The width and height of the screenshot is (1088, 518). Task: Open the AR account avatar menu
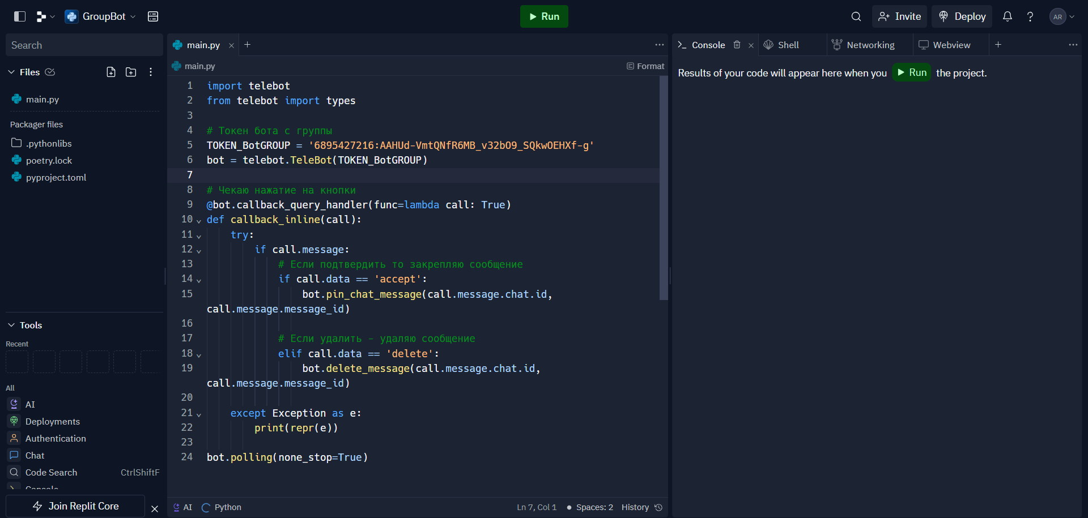click(x=1062, y=16)
